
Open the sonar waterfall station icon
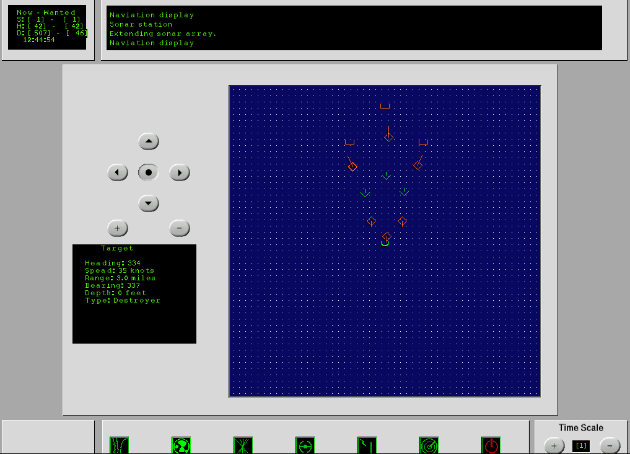(x=119, y=445)
